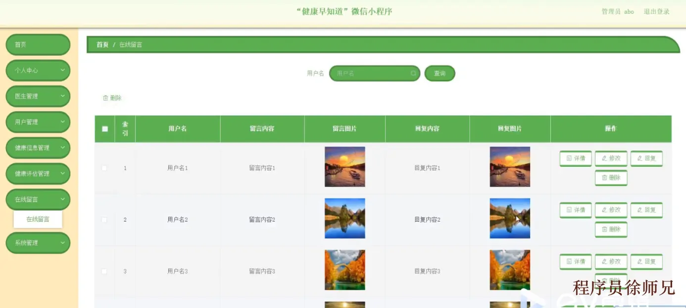The image size is (686, 308).
Task: Go to 首页 in the breadcrumb
Action: (102, 44)
